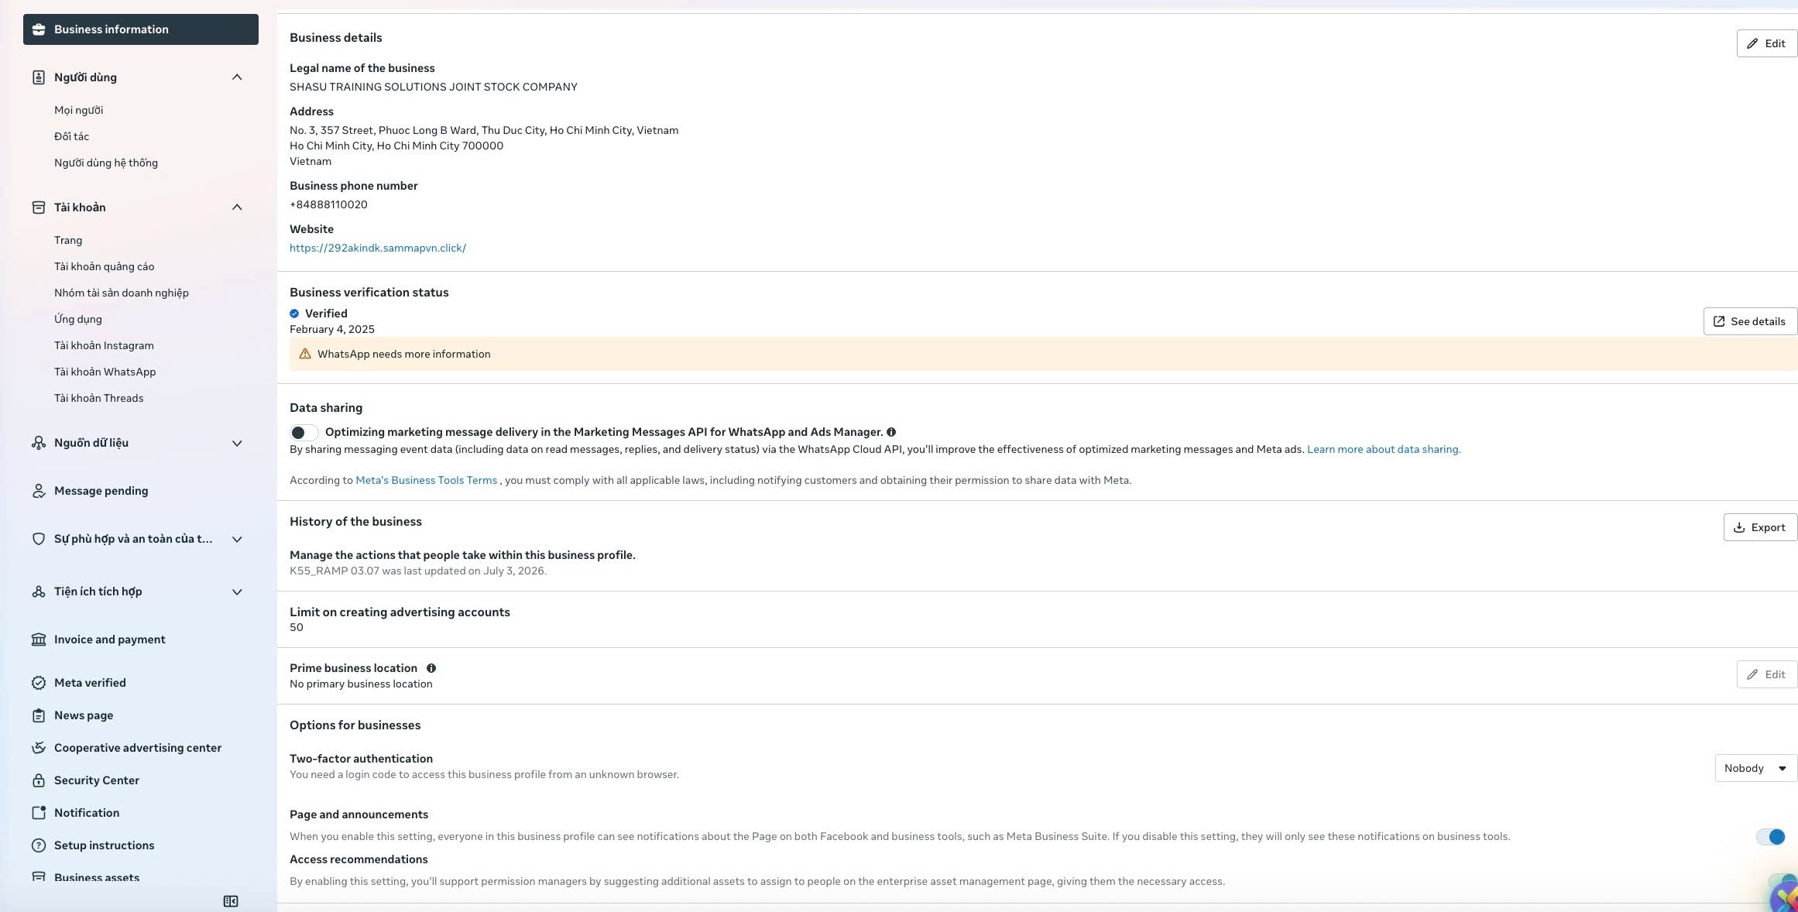This screenshot has width=1798, height=912.
Task: Click the address line No. 3, 357 Street
Action: 484,130
